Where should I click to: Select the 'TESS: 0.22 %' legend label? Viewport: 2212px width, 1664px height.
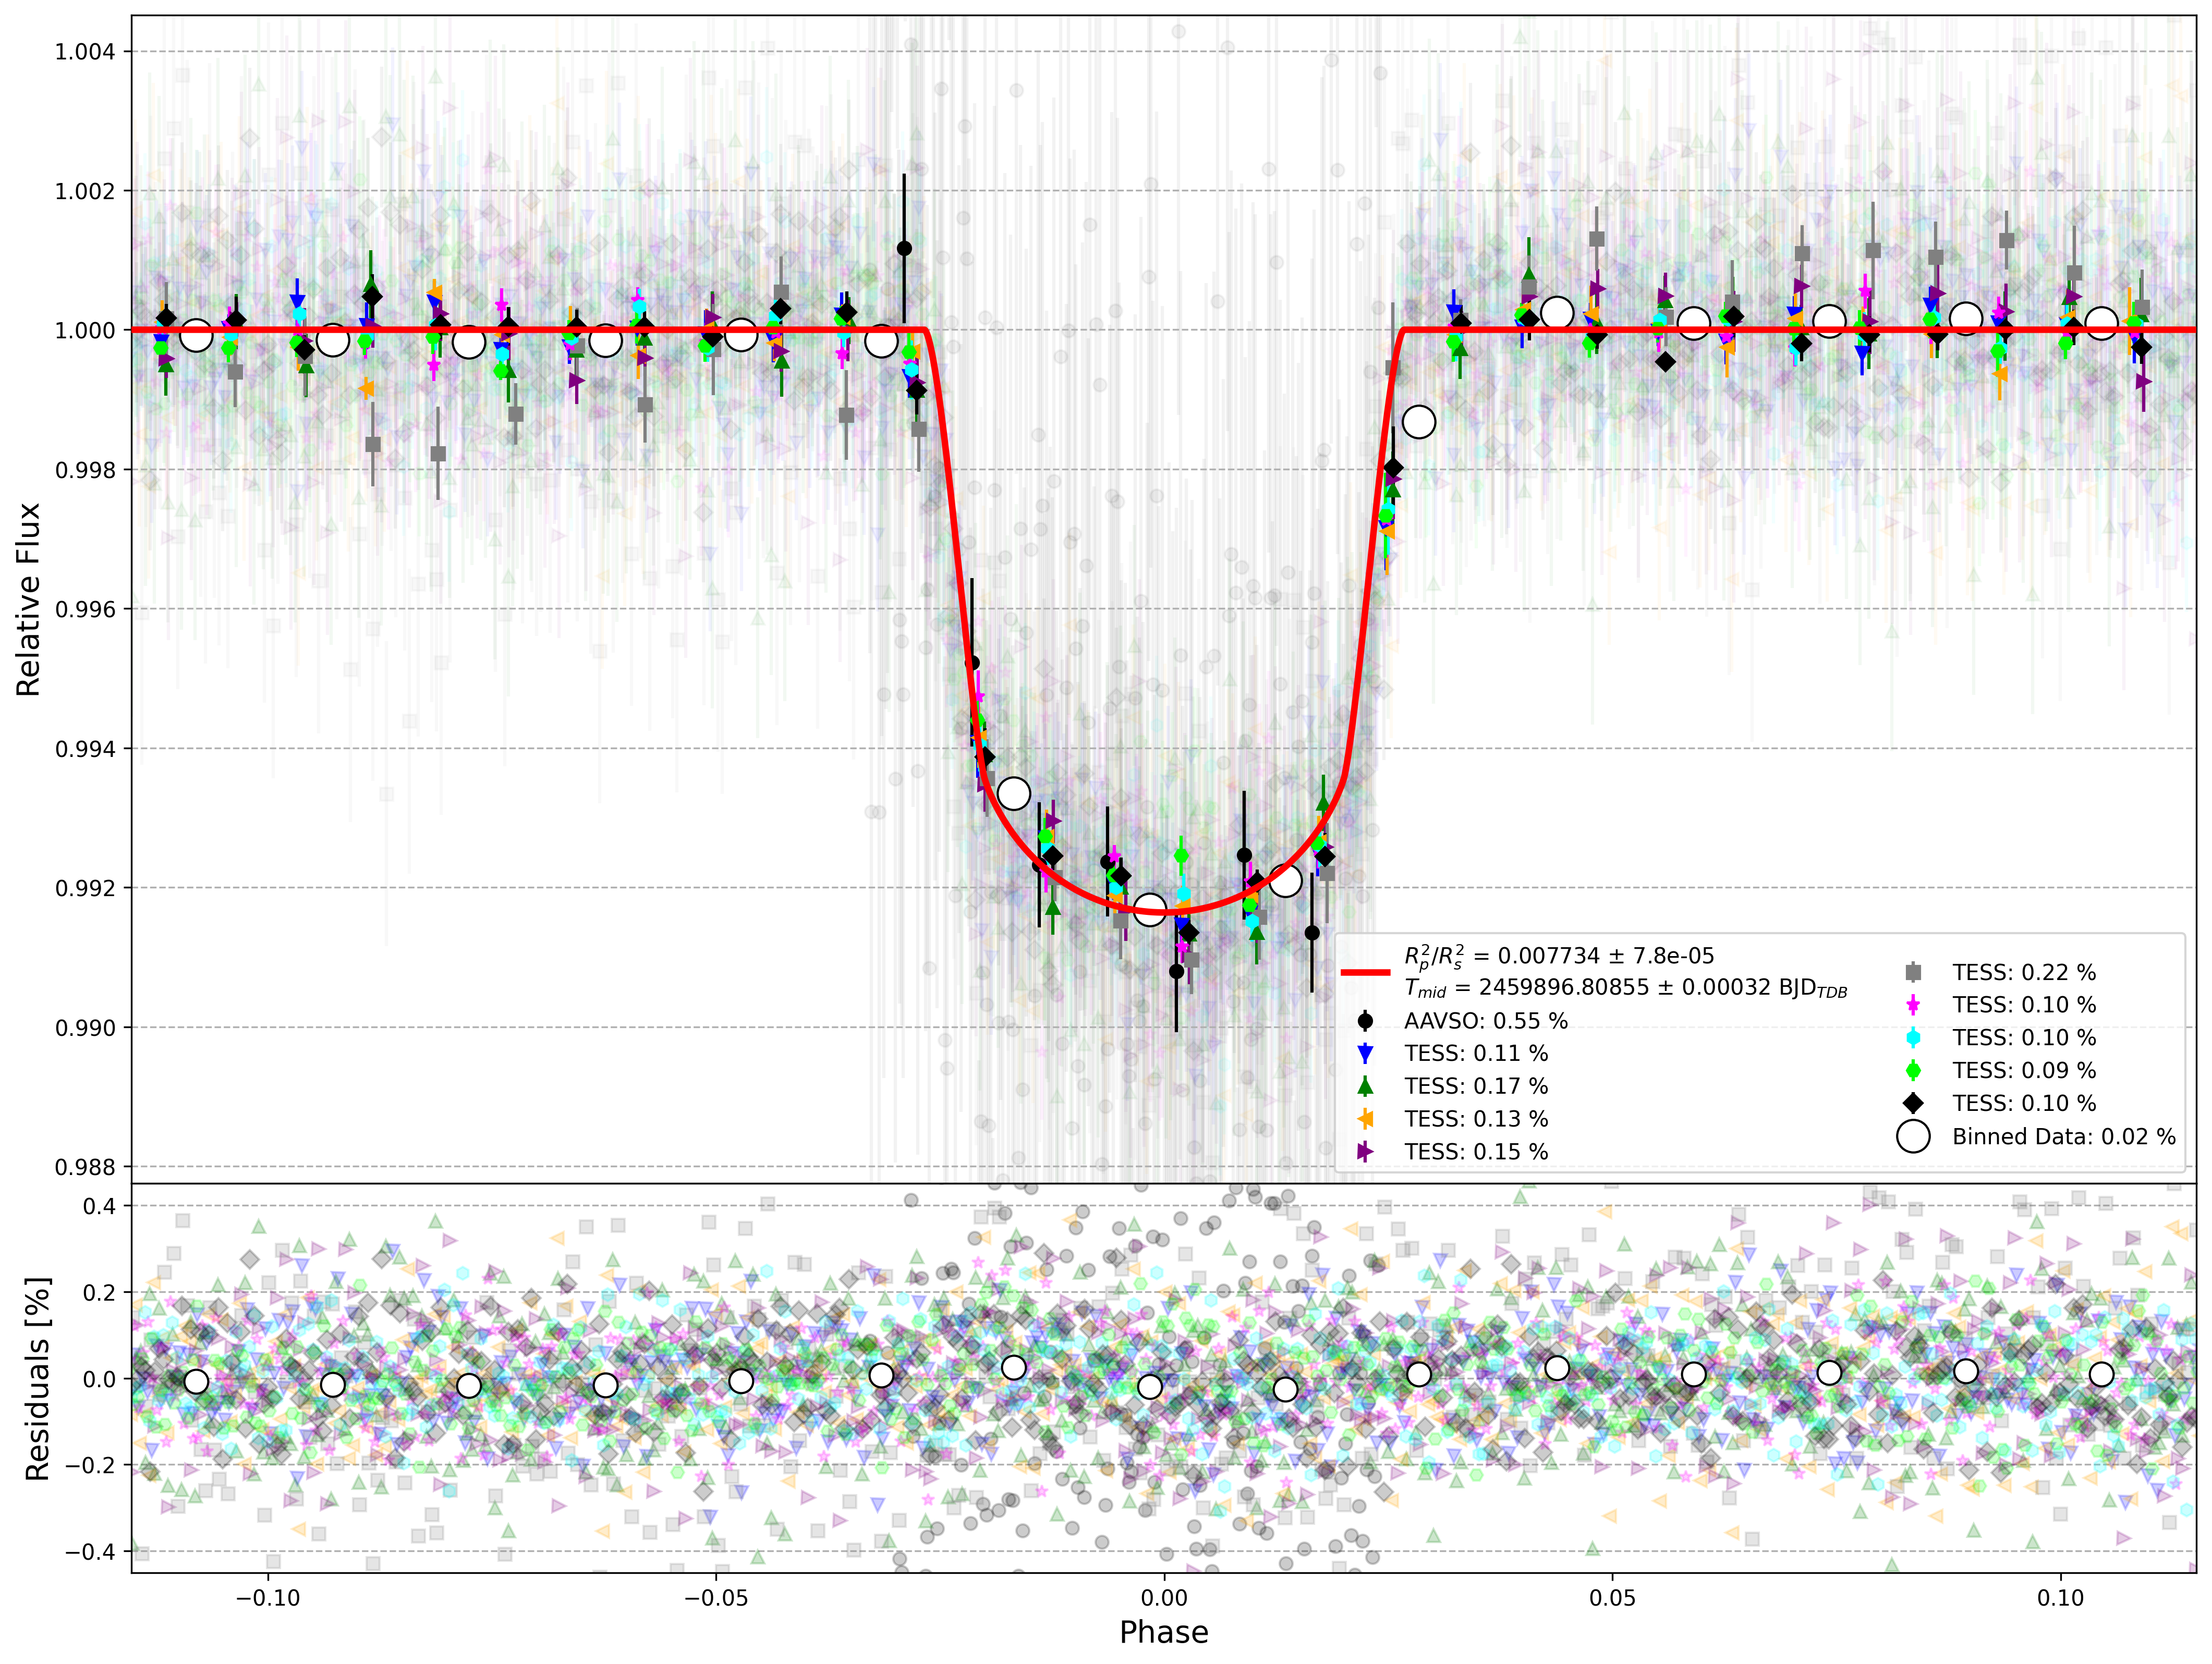2024,972
